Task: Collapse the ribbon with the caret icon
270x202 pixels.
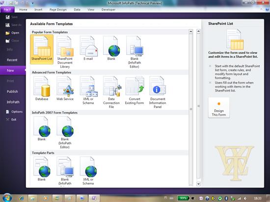Action: point(261,9)
